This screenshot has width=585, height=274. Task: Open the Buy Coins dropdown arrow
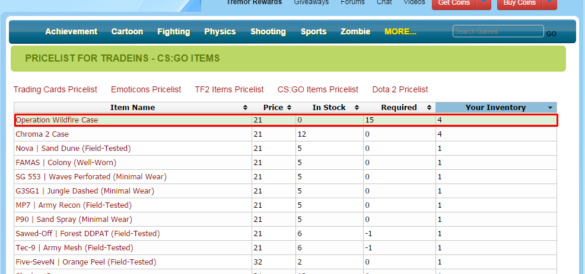[550, 3]
